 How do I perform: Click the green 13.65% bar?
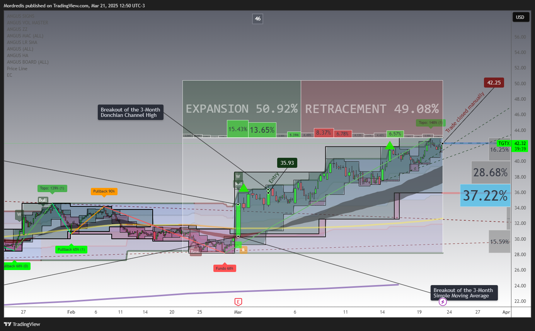262,130
